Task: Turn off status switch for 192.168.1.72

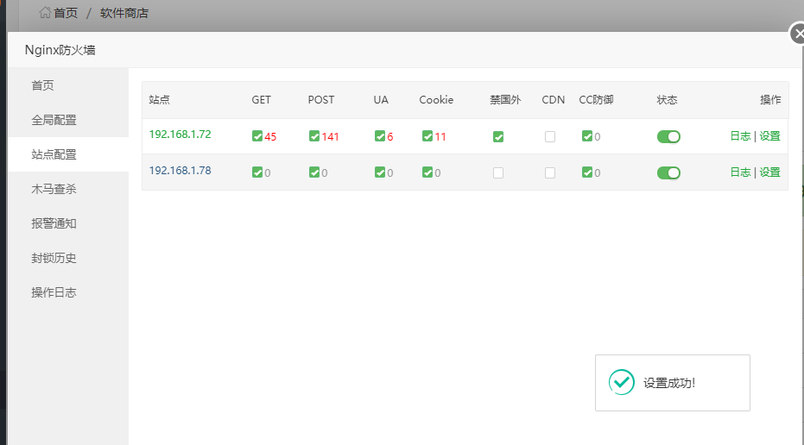Action: click(668, 136)
